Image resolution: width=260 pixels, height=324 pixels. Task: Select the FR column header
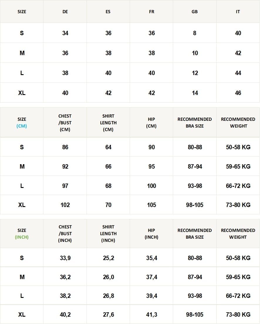coord(151,12)
